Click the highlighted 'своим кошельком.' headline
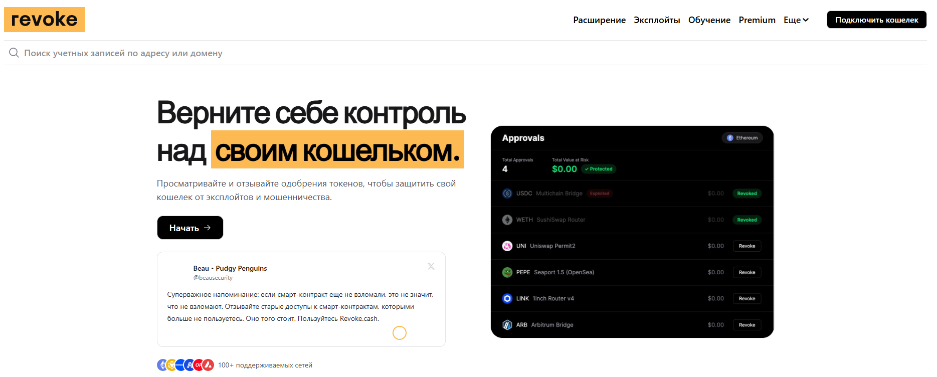 pos(337,150)
